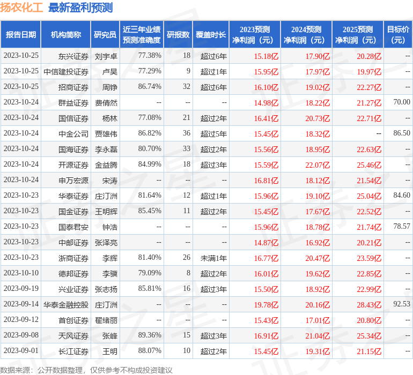Click the 14.87亿 2023 profit value
The width and height of the screenshot is (413, 375).
coord(266,243)
